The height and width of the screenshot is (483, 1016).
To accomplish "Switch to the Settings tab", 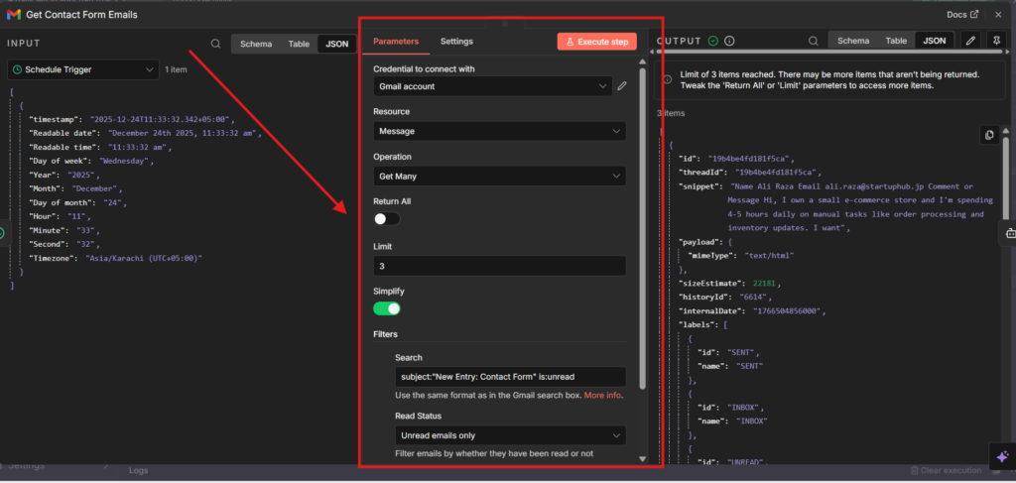I will (456, 41).
